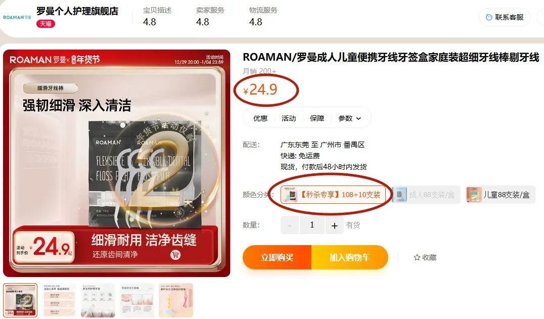Increase quantity with the plus button
The width and height of the screenshot is (544, 319).
point(334,225)
